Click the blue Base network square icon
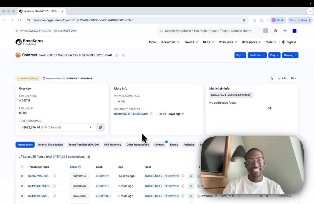Image resolution: width=314 pixels, height=204 pixels. point(294,31)
